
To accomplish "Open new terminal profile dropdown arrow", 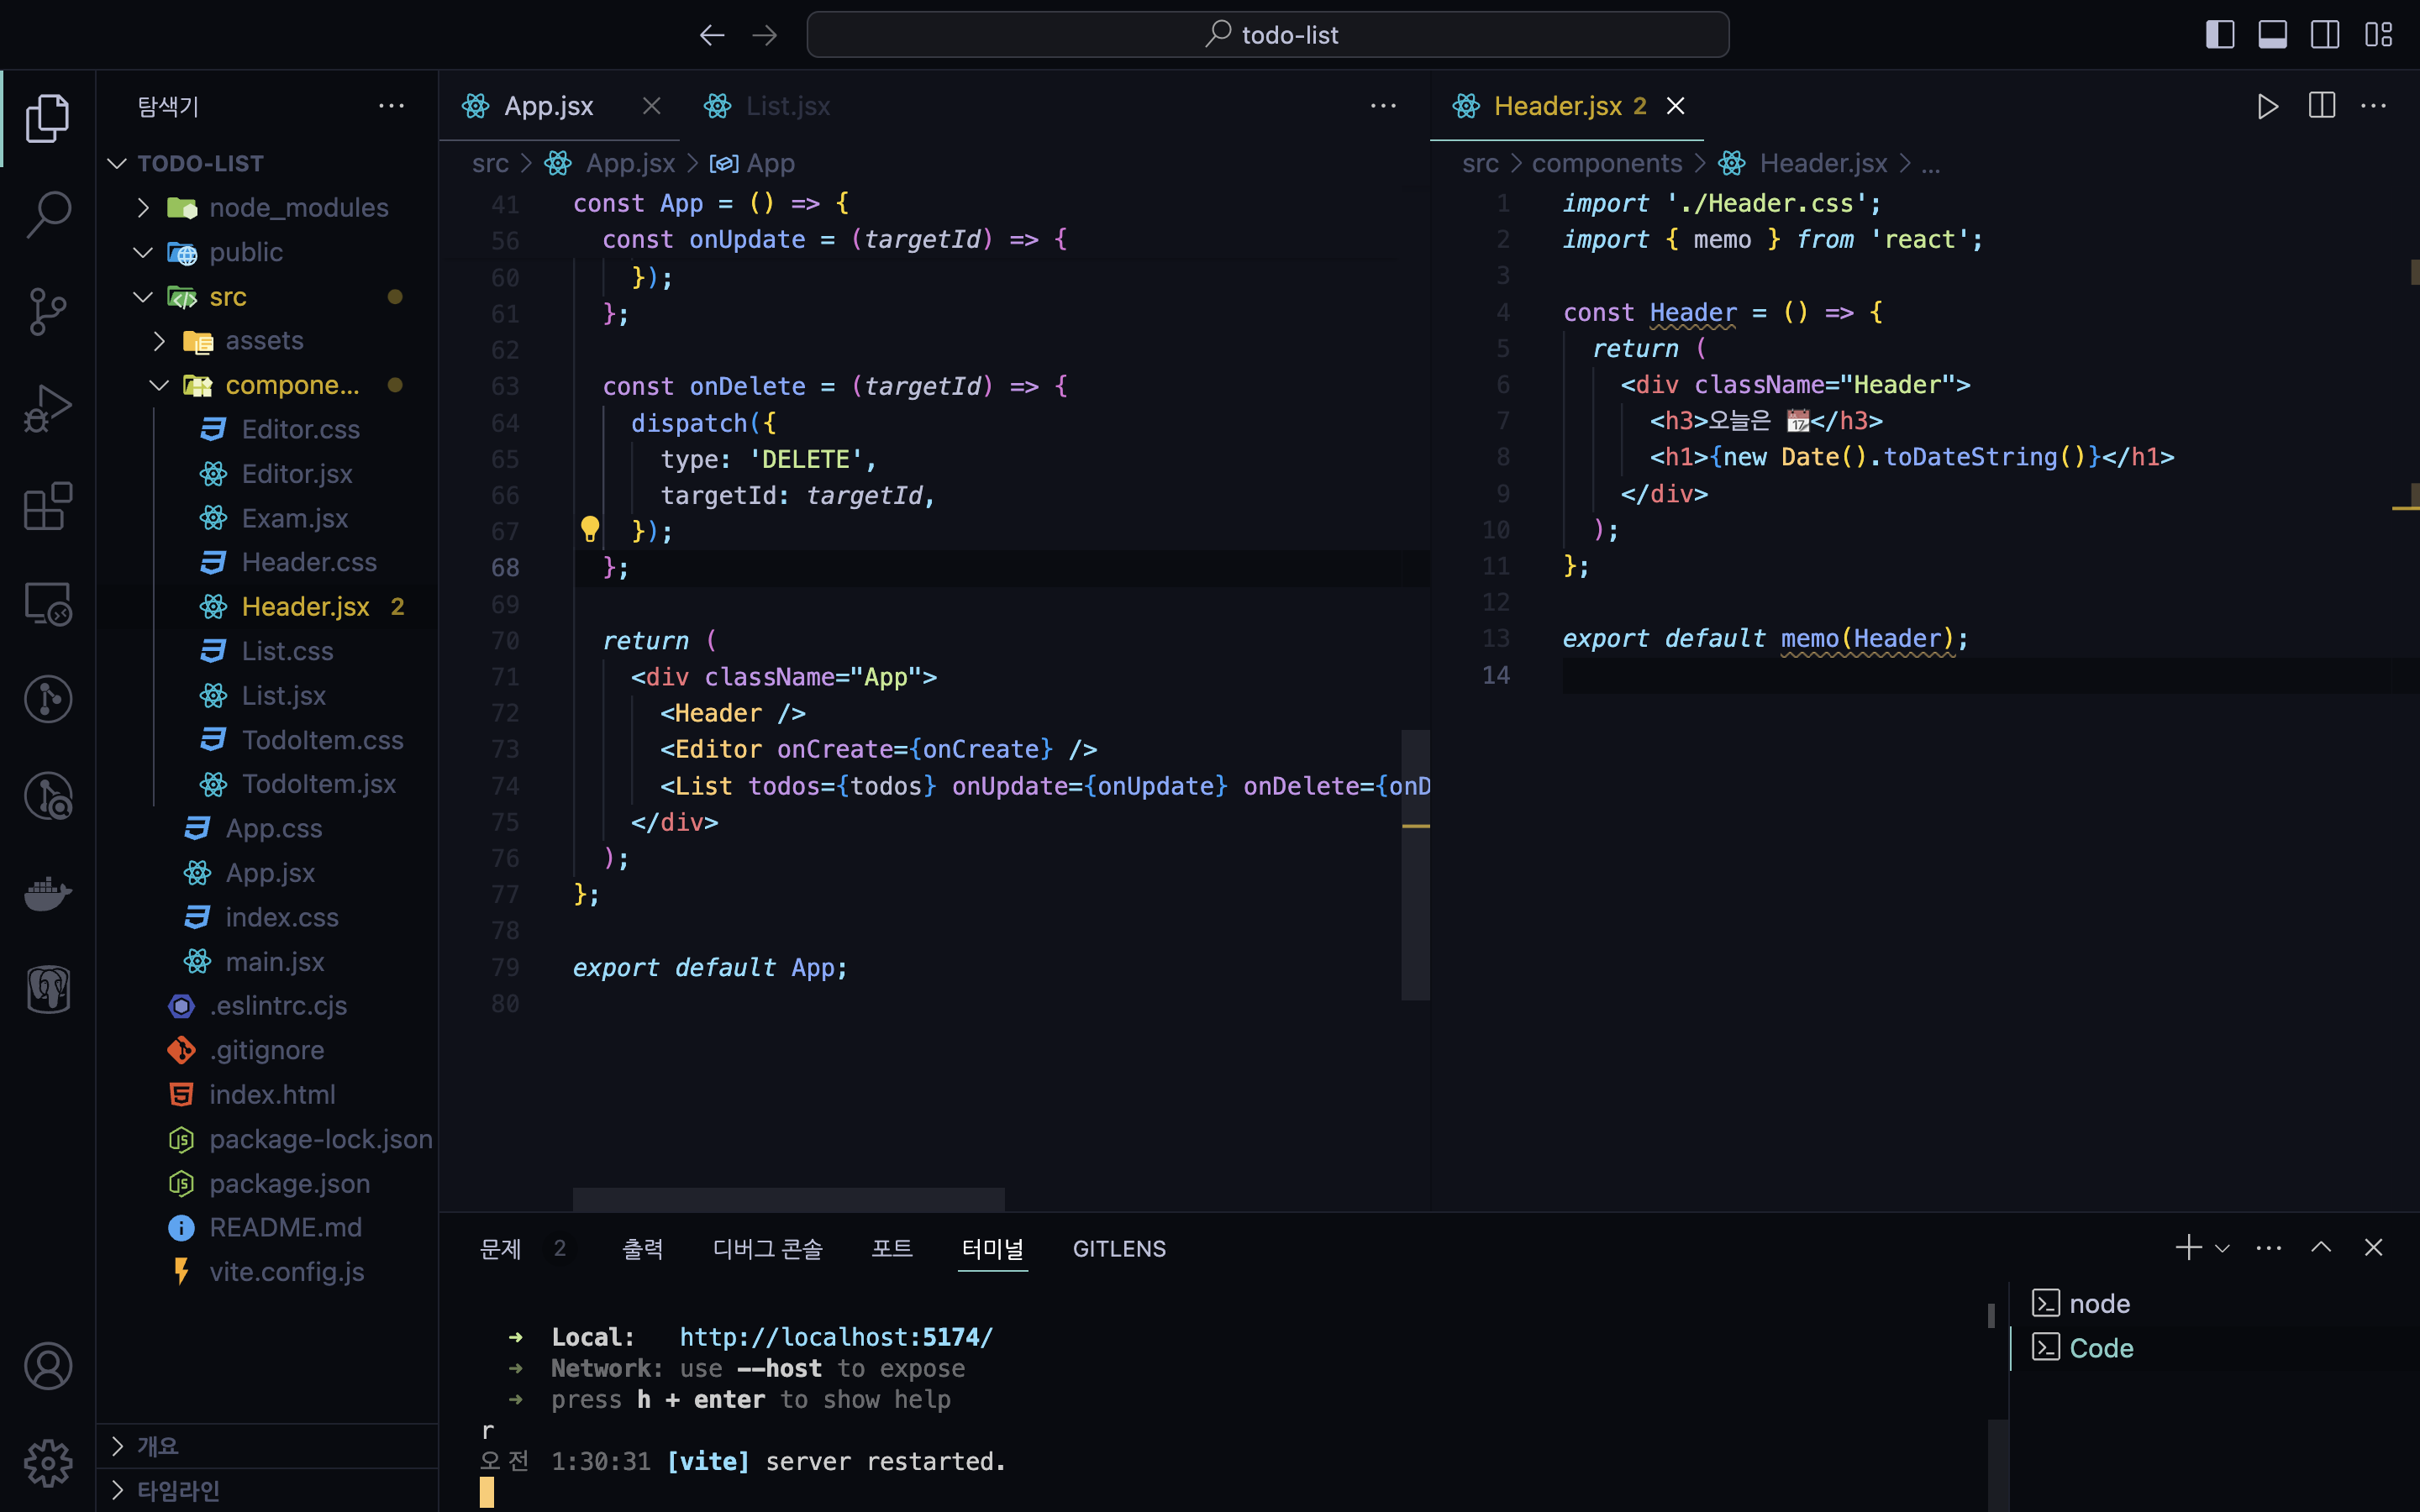I will (x=2222, y=1248).
